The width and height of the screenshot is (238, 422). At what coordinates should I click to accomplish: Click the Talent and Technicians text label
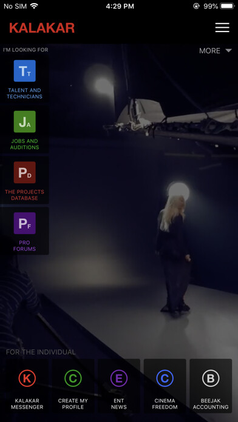pos(24,93)
